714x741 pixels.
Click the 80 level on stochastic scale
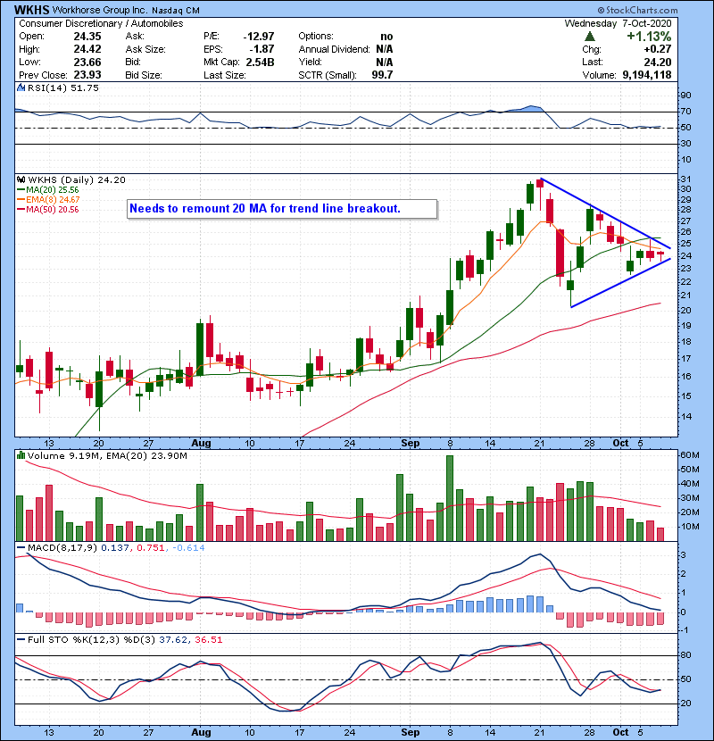coord(685,655)
